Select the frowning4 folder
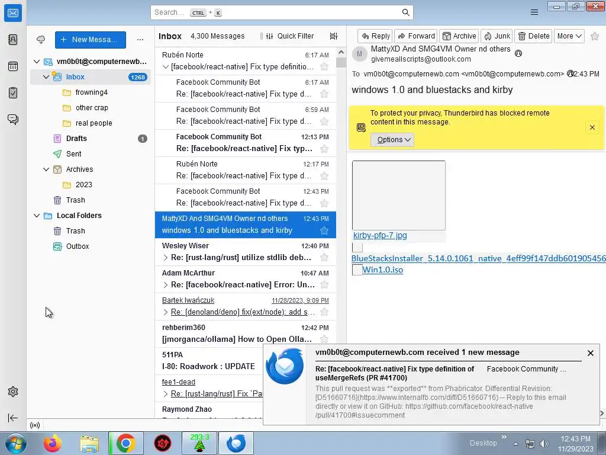This screenshot has height=455, width=606. [x=92, y=92]
